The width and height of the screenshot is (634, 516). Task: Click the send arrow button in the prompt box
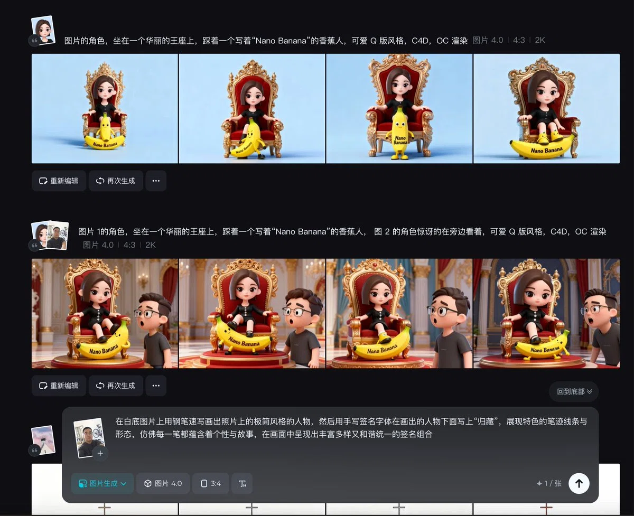(x=579, y=483)
